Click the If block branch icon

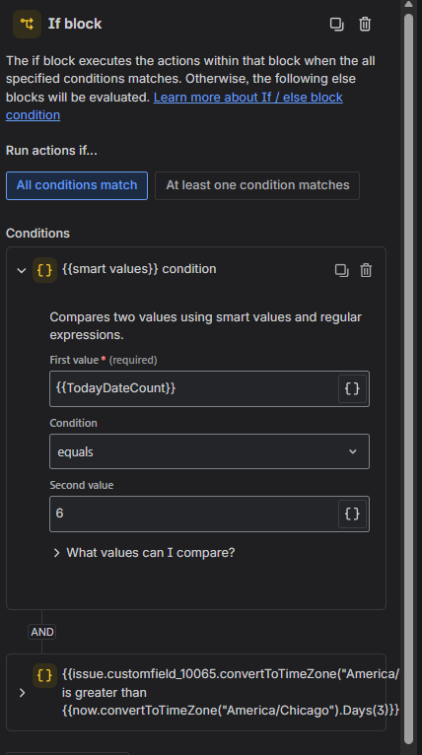point(27,24)
